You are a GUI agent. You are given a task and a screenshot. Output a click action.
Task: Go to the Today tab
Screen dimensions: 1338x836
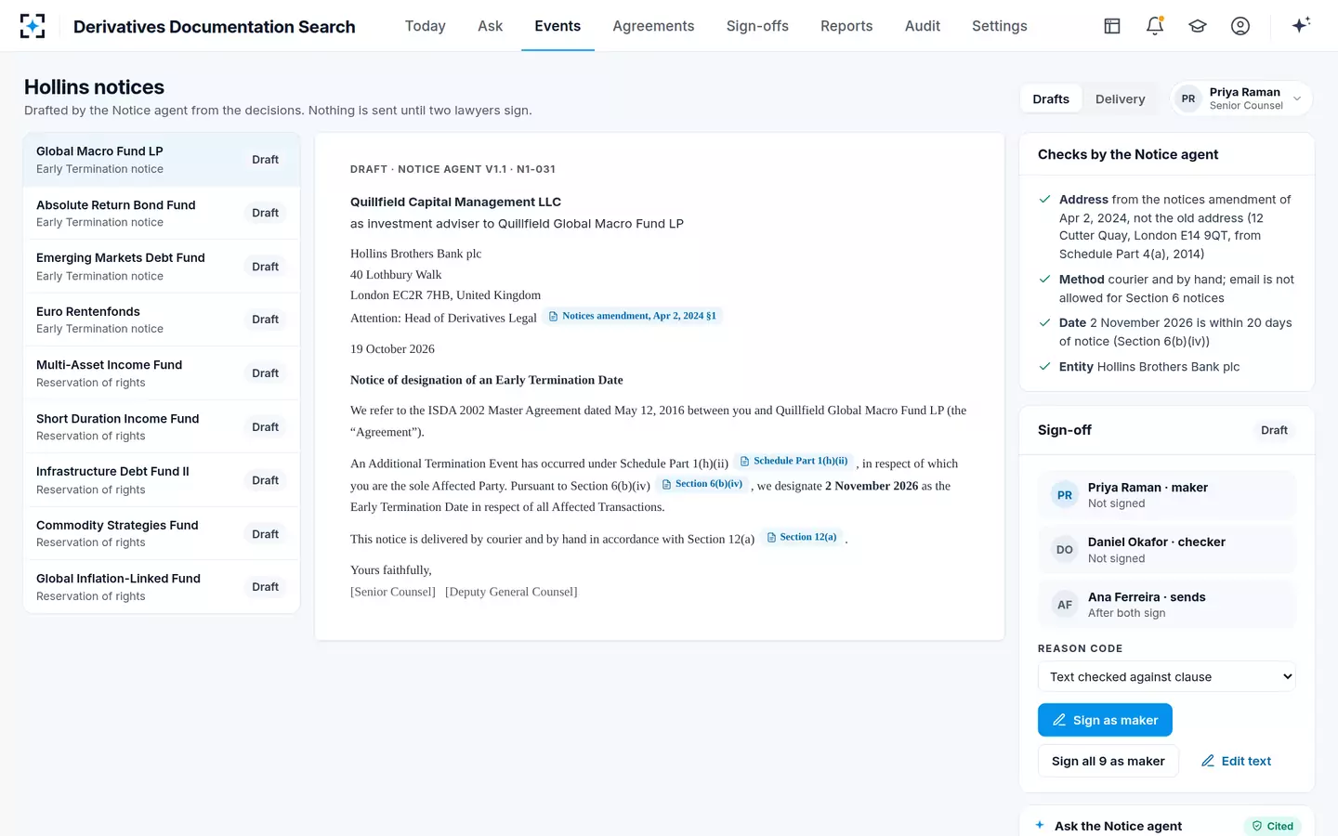point(426,26)
